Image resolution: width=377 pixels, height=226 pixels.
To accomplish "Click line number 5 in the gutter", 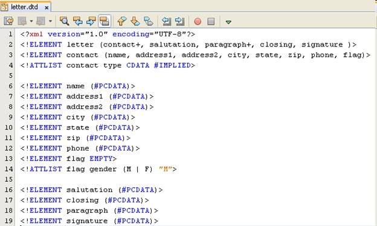I will pos(10,76).
